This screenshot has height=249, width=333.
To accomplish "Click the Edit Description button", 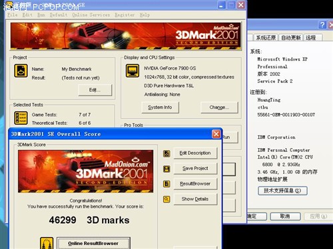I will tap(195, 153).
